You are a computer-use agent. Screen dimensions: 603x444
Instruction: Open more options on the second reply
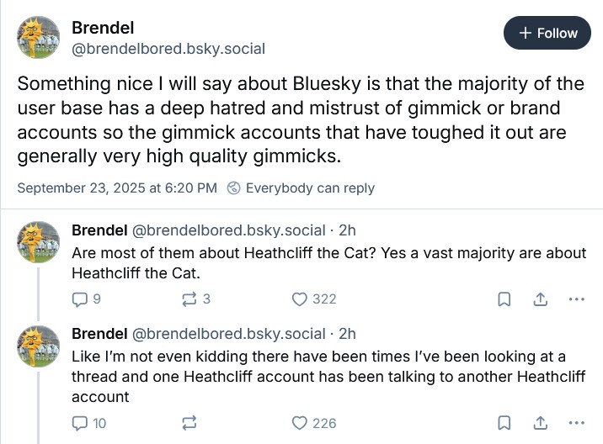(x=576, y=423)
